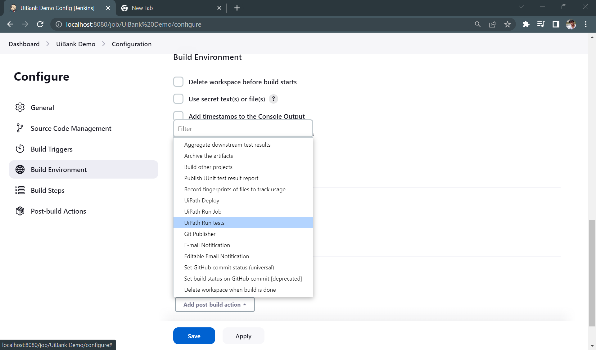This screenshot has height=350, width=596.
Task: Select Git Publisher action
Action: click(x=243, y=234)
